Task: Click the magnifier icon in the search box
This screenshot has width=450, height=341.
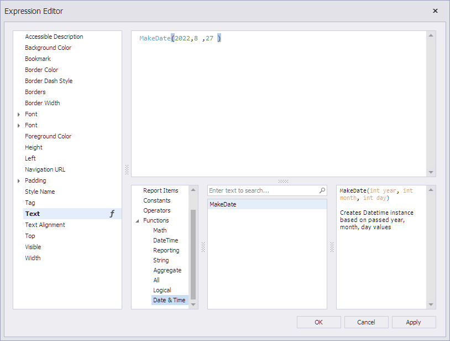Action: pos(322,190)
